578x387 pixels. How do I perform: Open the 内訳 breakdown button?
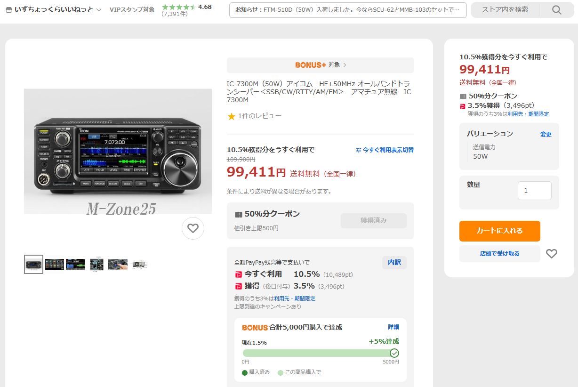(x=394, y=263)
